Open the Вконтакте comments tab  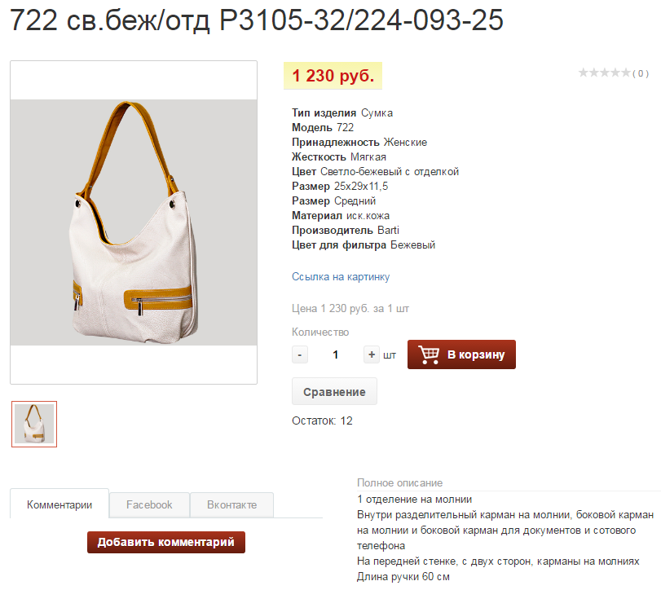click(x=231, y=504)
